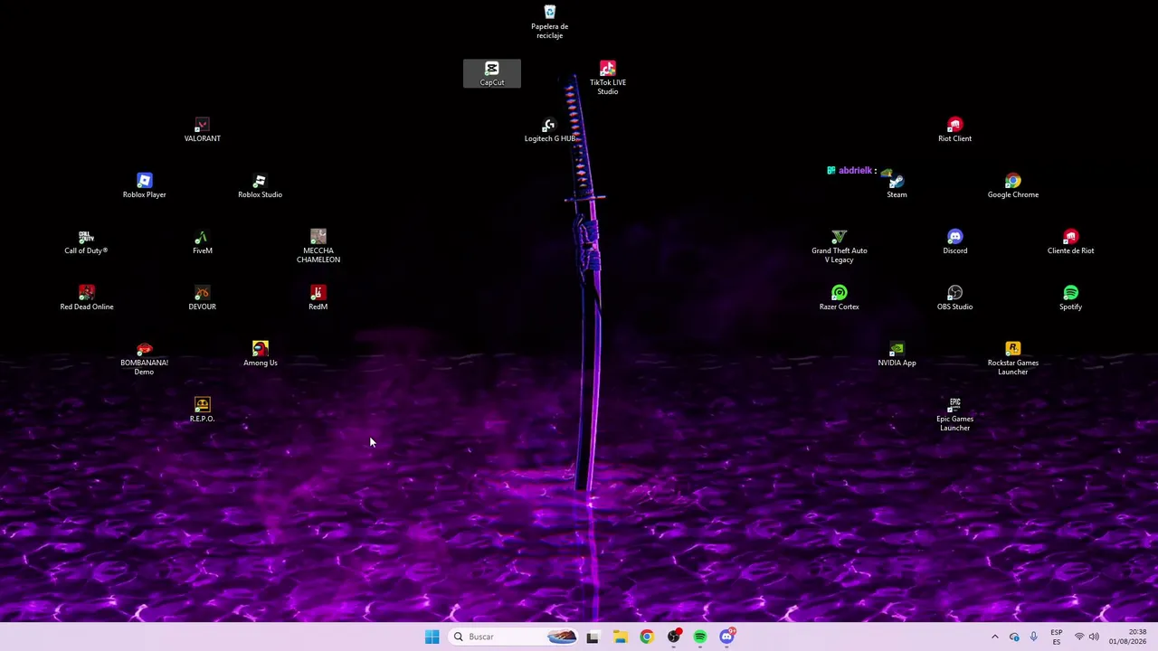Select the Spotify desktop shortcut
1158x651 pixels.
click(1070, 297)
